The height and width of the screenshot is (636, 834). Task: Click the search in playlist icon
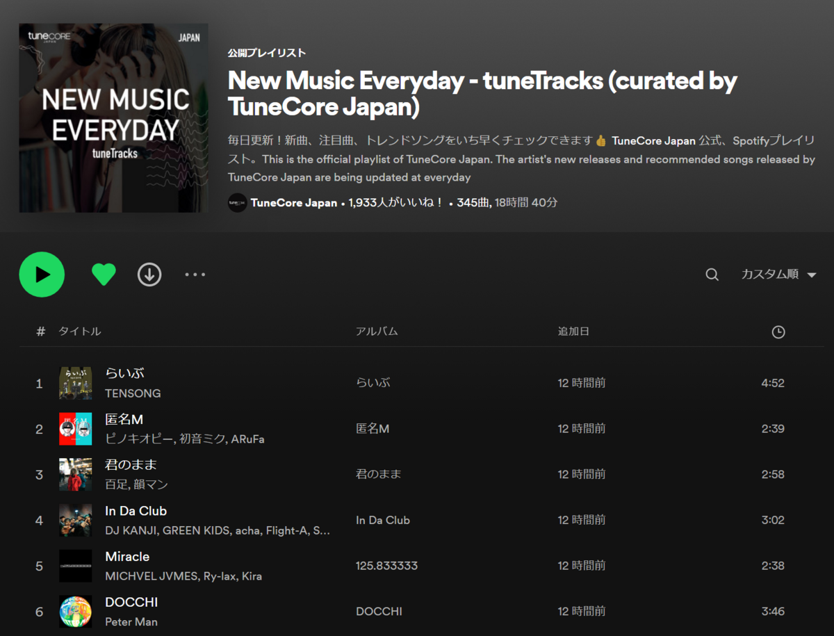pyautogui.click(x=712, y=275)
